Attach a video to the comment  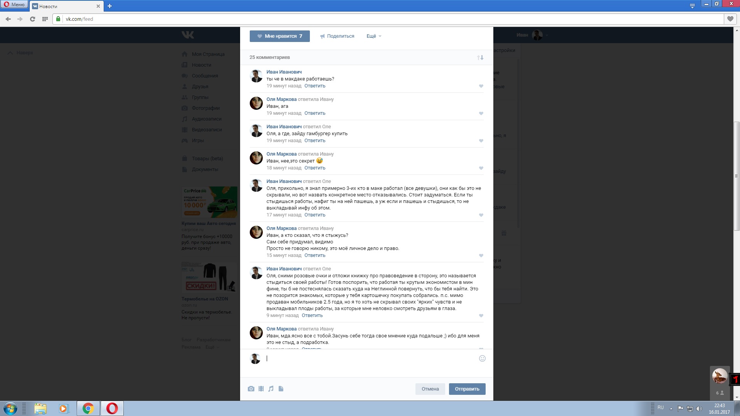click(261, 389)
